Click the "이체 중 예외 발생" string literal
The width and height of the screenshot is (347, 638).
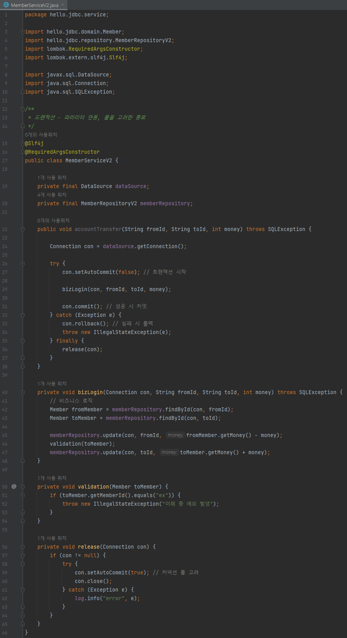188,504
